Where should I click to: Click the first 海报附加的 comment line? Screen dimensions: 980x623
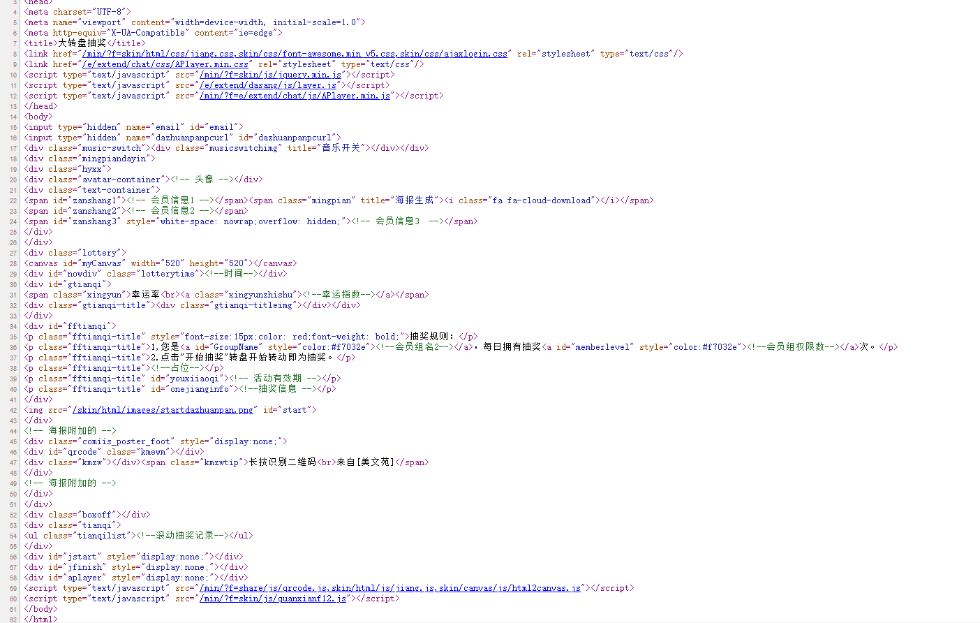[x=70, y=431]
